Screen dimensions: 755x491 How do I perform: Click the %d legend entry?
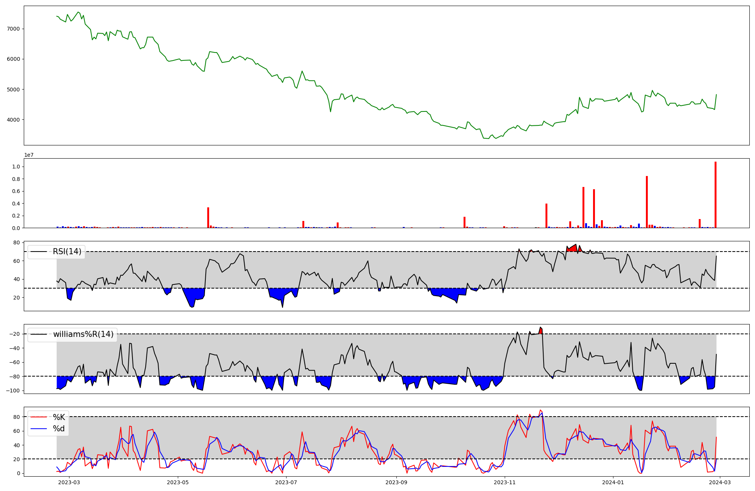(59, 429)
